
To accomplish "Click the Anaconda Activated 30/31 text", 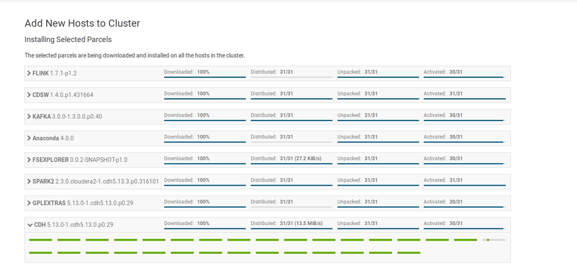I will pos(443,137).
